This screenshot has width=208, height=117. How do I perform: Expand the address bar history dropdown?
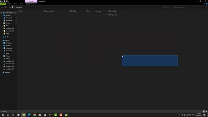(163, 7)
